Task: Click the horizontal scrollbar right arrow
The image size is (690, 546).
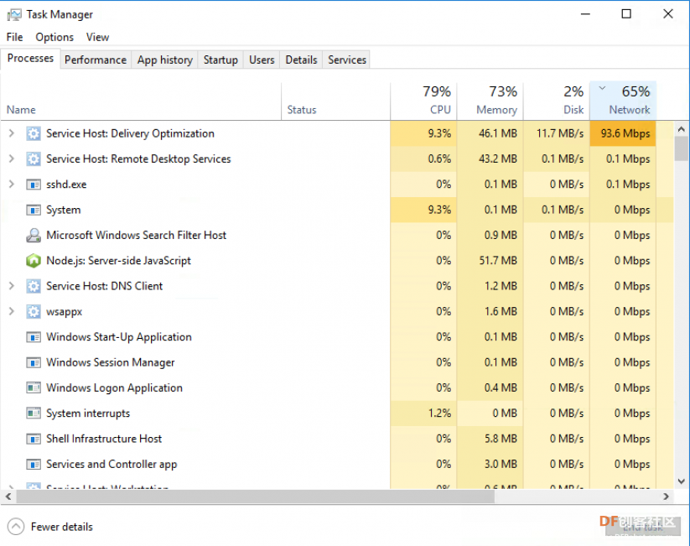Action: 667,497
